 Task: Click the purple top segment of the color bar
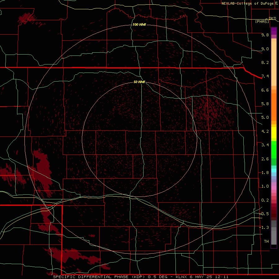[x=274, y=31]
